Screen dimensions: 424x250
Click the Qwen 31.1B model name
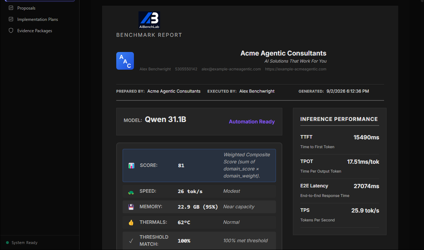click(165, 120)
